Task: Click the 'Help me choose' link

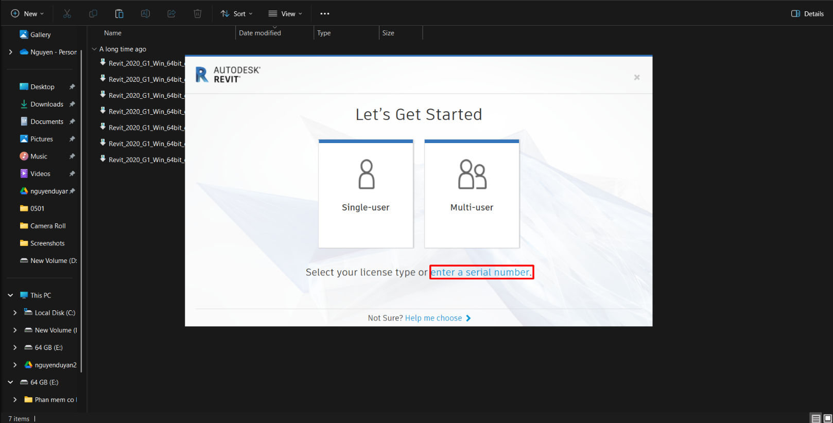Action: coord(433,318)
